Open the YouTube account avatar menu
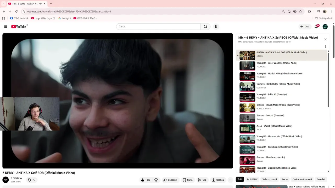335x188 pixels. (x=325, y=26)
